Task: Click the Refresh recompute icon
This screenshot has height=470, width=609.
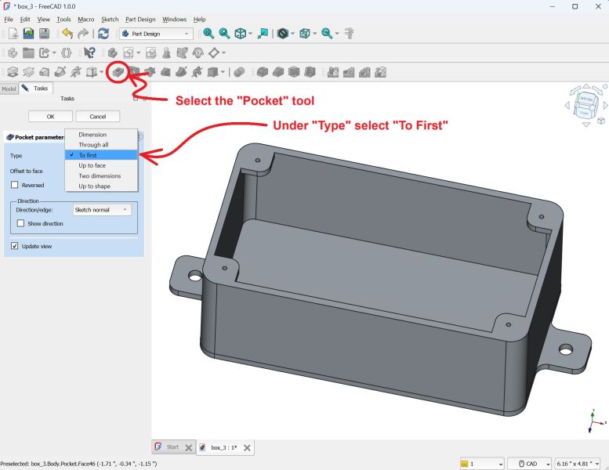Action: coord(103,34)
